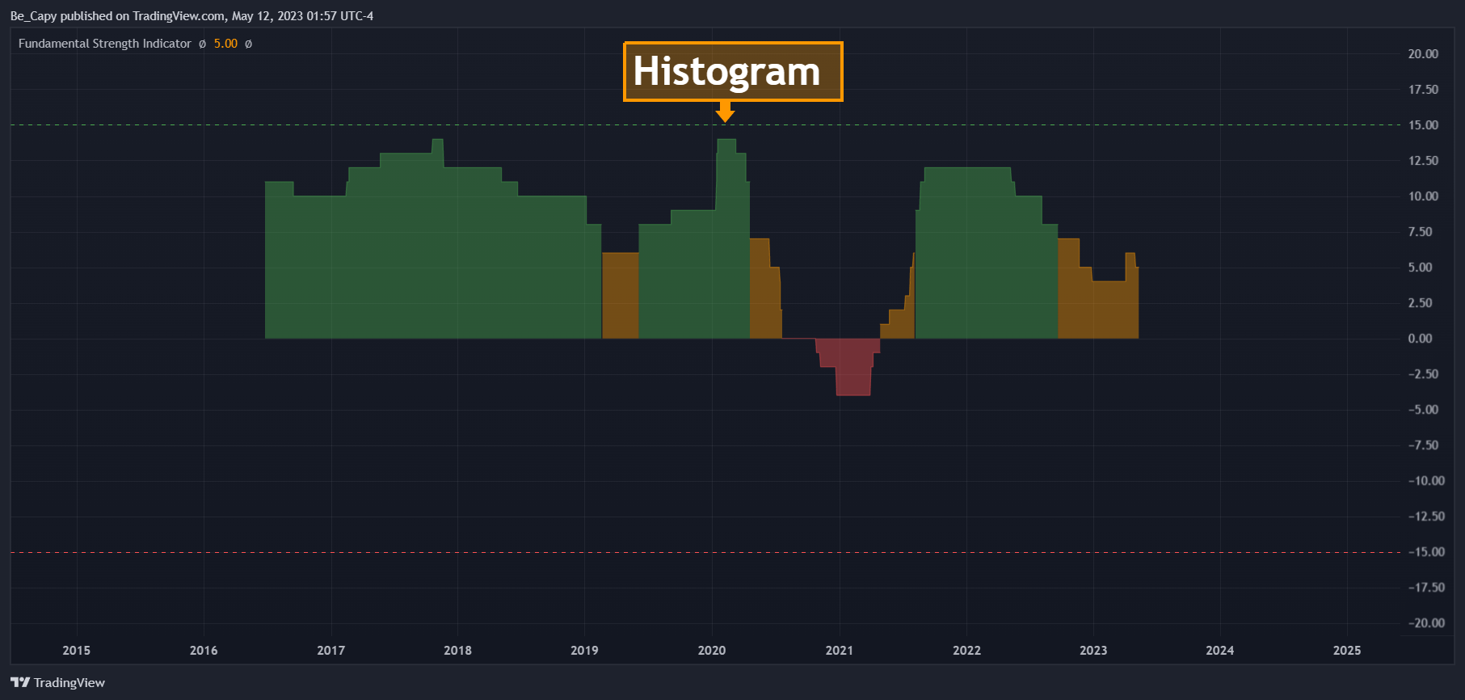The width and height of the screenshot is (1465, 700).
Task: Click the 2022 time axis label
Action: [x=966, y=651]
